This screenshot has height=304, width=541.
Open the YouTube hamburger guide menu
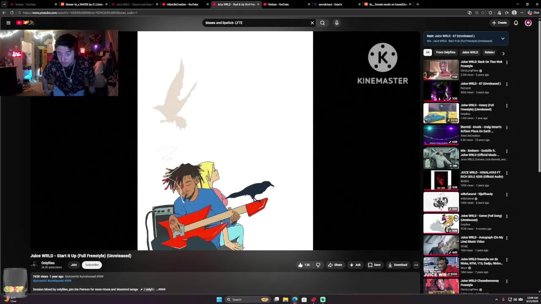click(x=8, y=23)
